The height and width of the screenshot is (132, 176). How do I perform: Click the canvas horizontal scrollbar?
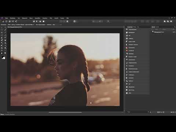[65, 112]
